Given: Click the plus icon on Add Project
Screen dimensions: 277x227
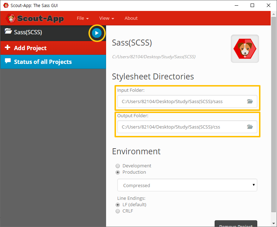Looking at the screenshot, I should click(7, 47).
